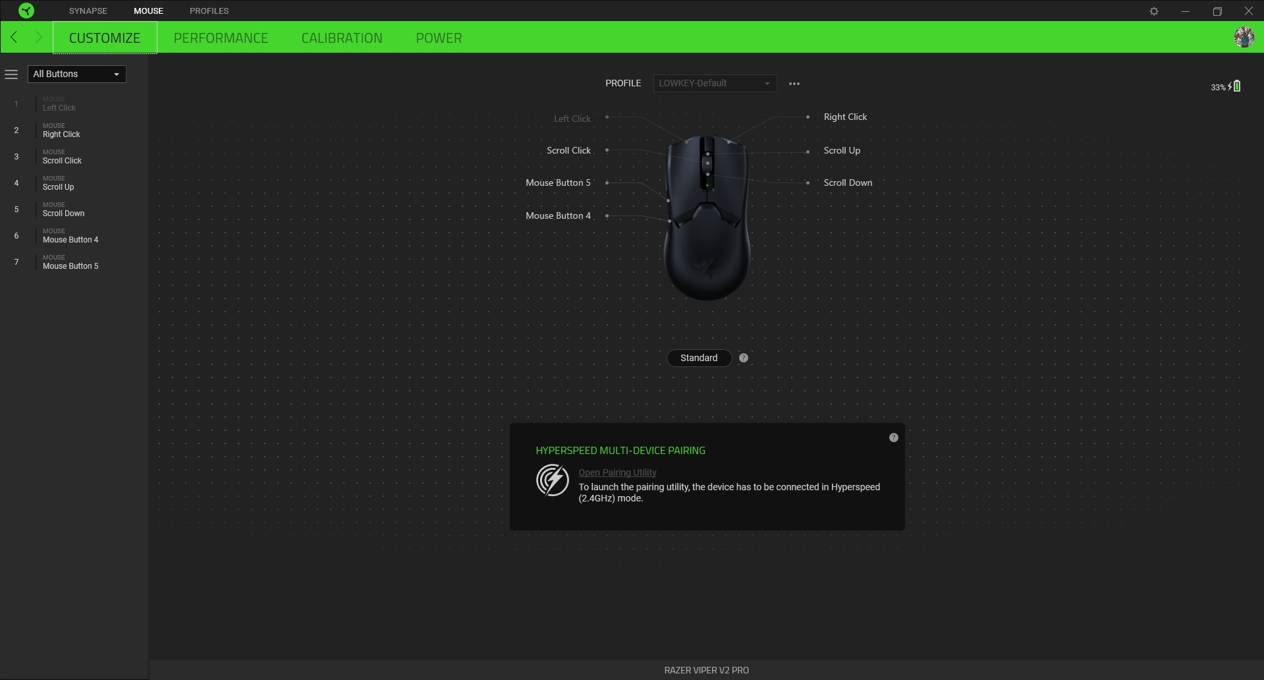Switch to the MOUSE tab
This screenshot has height=680, width=1264.
[149, 11]
